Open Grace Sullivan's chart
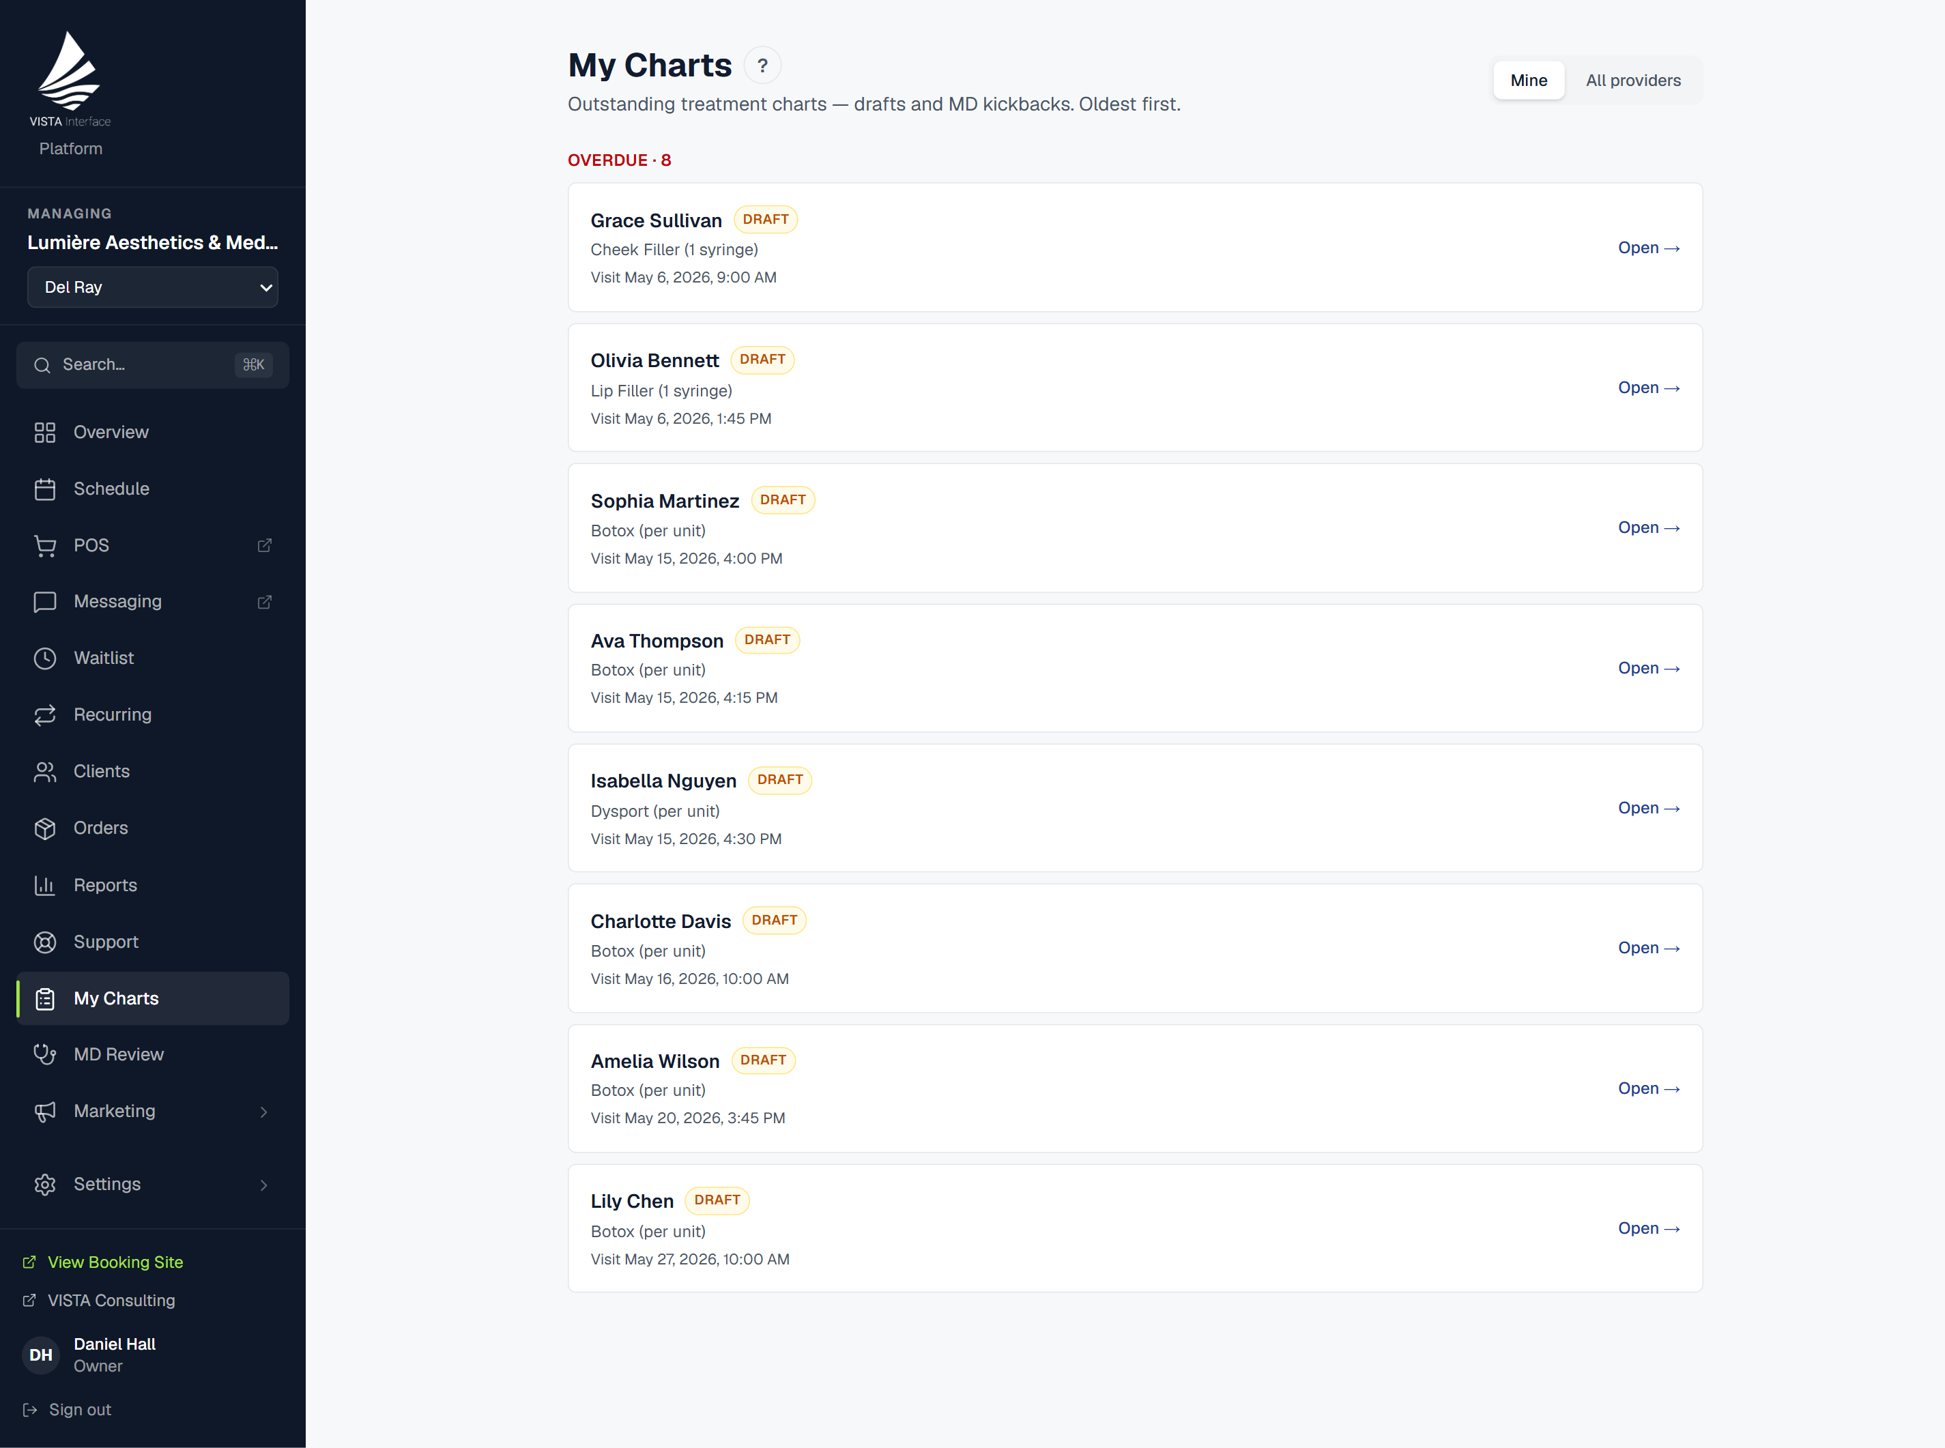Viewport: 1945px width, 1448px height. click(1649, 248)
